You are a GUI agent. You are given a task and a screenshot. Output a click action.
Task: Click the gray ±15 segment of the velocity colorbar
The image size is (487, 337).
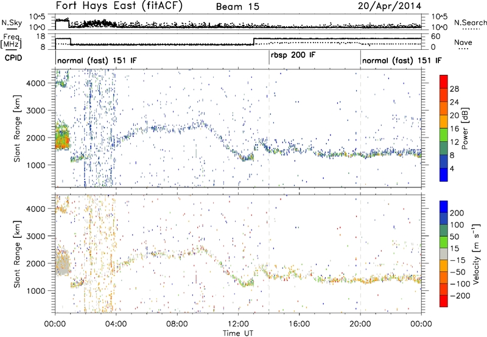click(444, 254)
